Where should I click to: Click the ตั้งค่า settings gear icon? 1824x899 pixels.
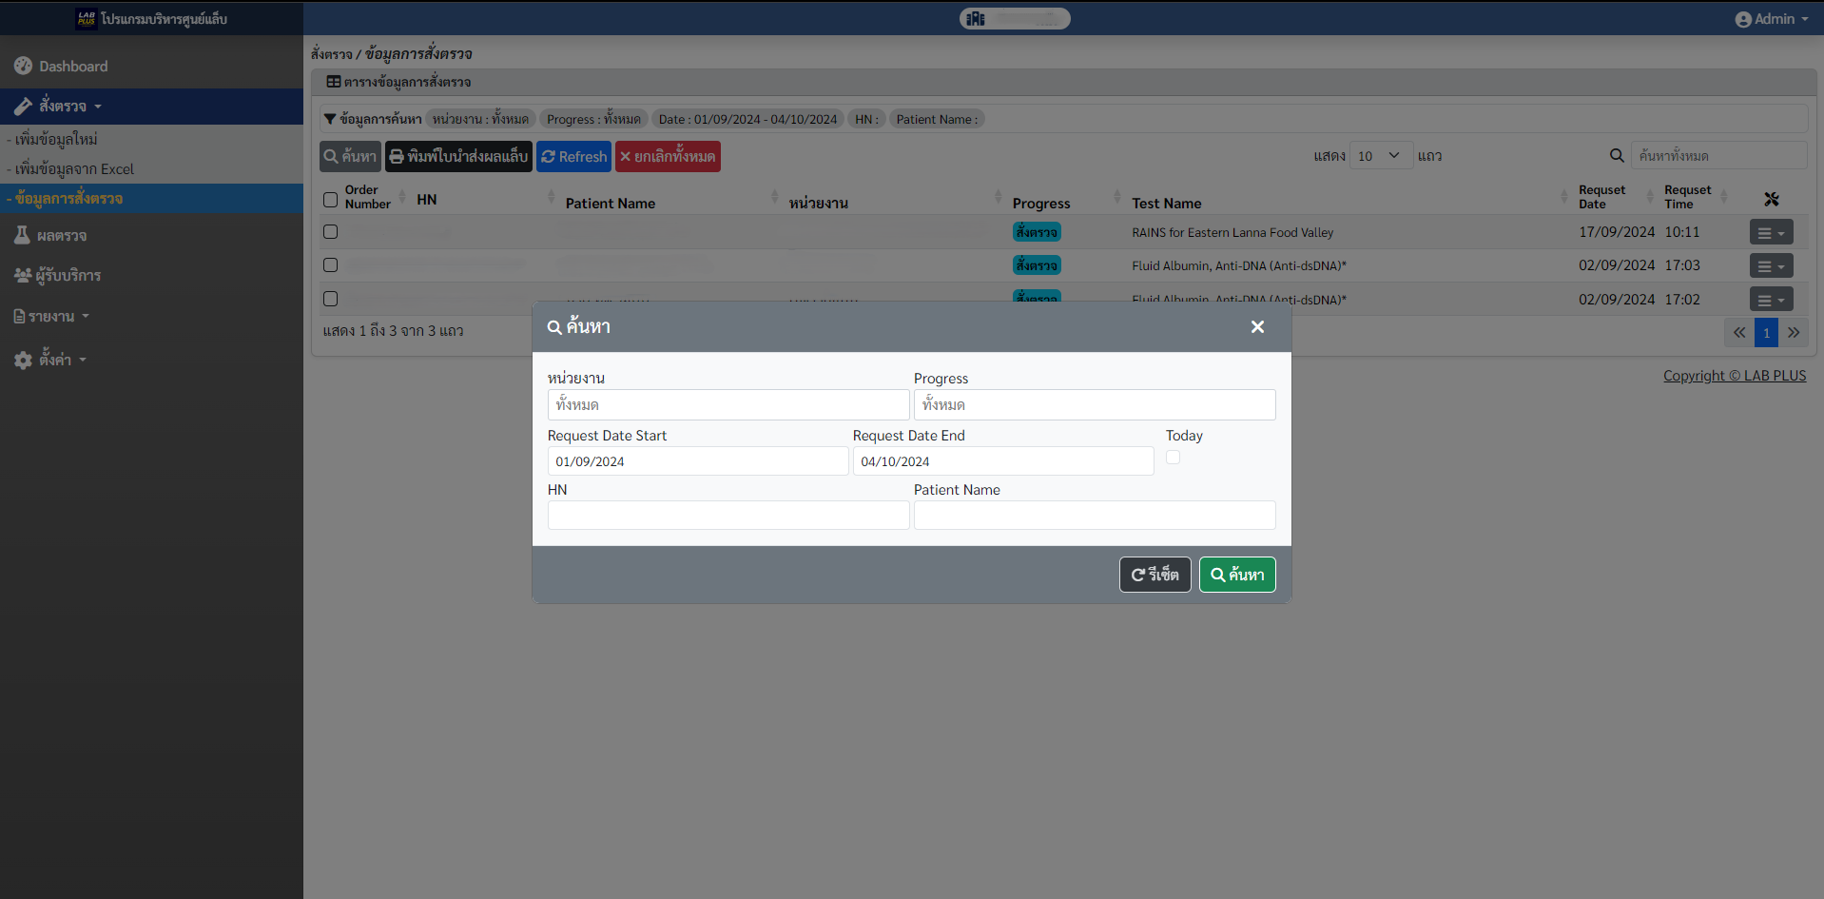click(23, 361)
